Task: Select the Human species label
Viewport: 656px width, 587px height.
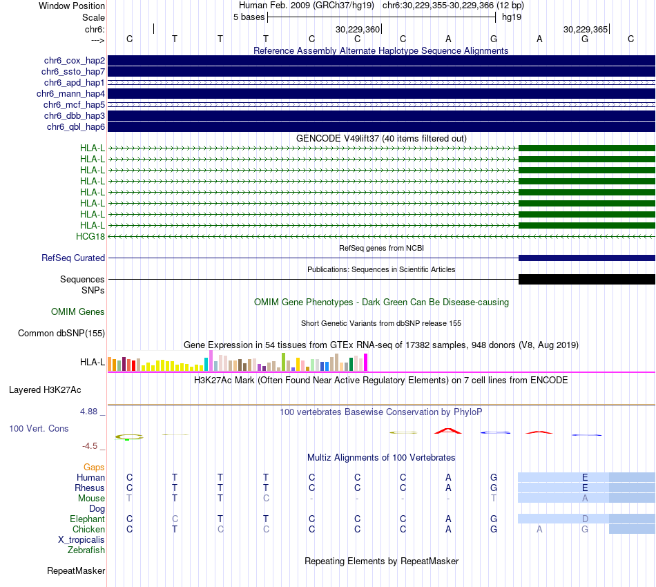Action: [x=90, y=477]
